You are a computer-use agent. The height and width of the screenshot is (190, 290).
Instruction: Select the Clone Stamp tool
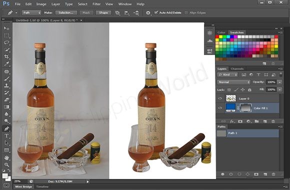(6, 85)
